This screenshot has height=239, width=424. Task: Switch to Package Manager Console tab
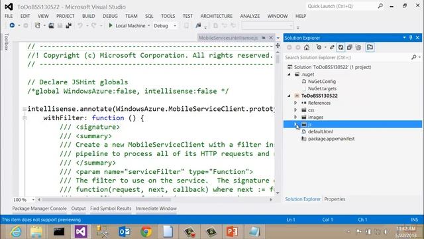pyautogui.click(x=39, y=208)
